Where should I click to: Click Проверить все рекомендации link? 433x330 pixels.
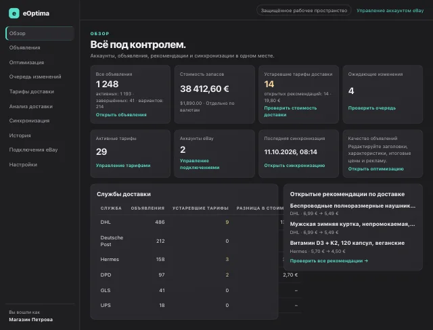(329, 261)
